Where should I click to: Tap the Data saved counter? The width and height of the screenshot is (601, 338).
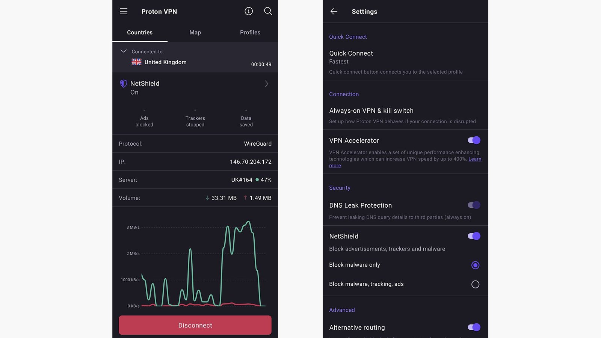(x=246, y=118)
